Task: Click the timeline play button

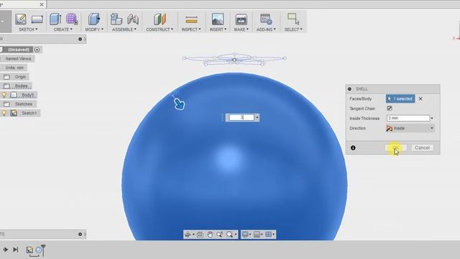Action: coord(5,250)
